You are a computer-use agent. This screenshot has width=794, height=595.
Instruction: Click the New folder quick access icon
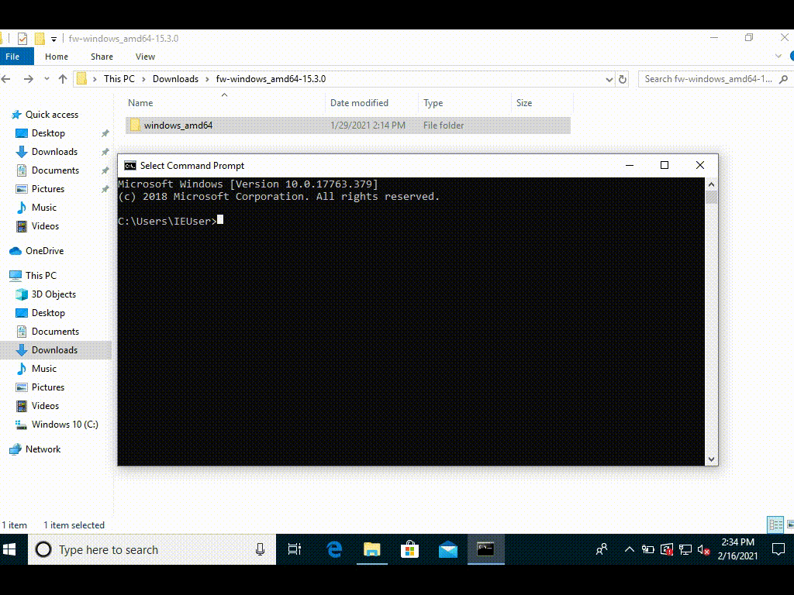point(40,39)
